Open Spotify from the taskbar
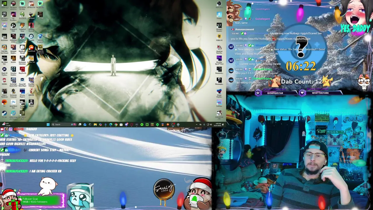The image size is (373, 210). pyautogui.click(x=157, y=125)
